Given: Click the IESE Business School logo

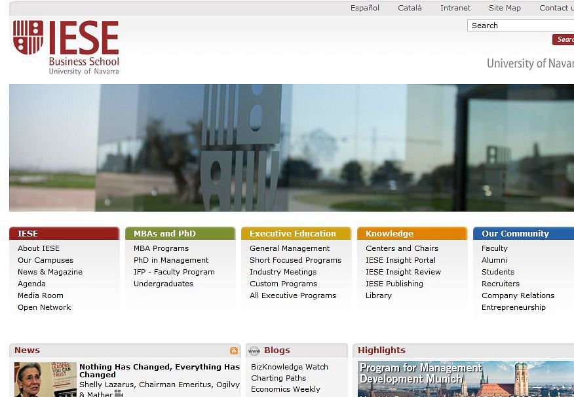Looking at the screenshot, I should pyautogui.click(x=66, y=48).
